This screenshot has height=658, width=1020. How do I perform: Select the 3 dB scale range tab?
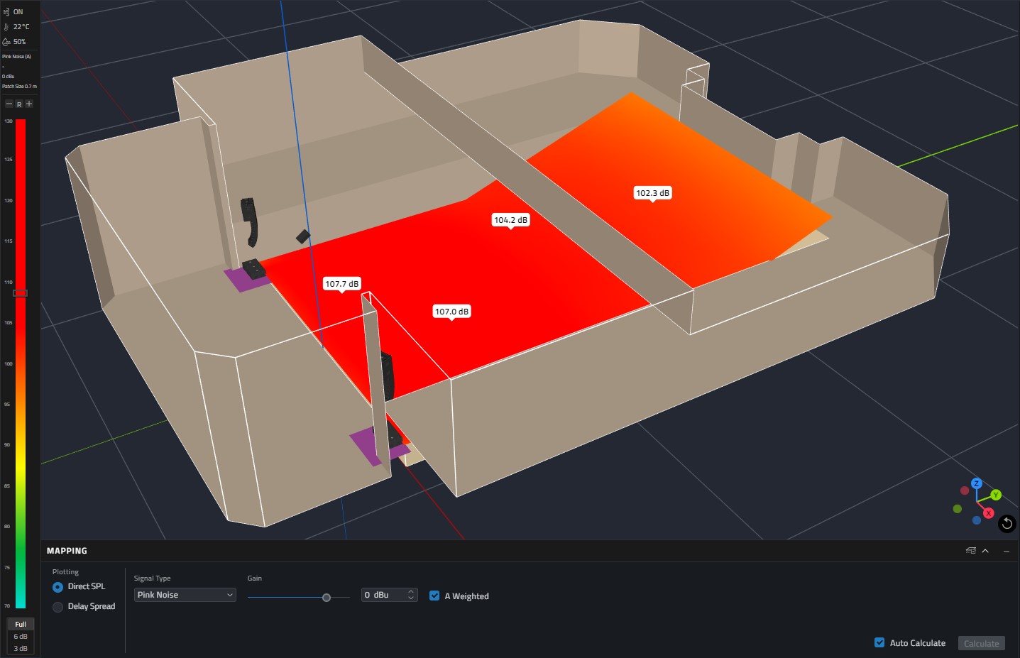[x=21, y=649]
